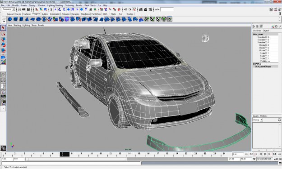Click the Skirt_front object name in Channel Box

tap(258, 34)
